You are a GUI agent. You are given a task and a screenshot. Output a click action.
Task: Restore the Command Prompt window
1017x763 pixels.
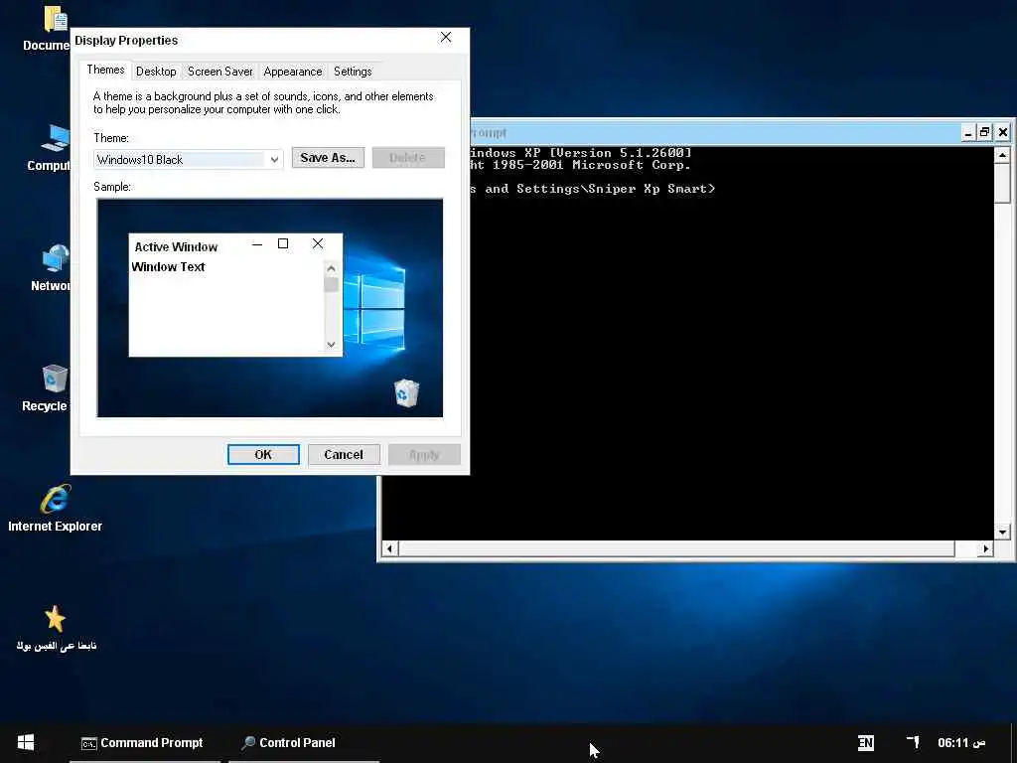[984, 133]
